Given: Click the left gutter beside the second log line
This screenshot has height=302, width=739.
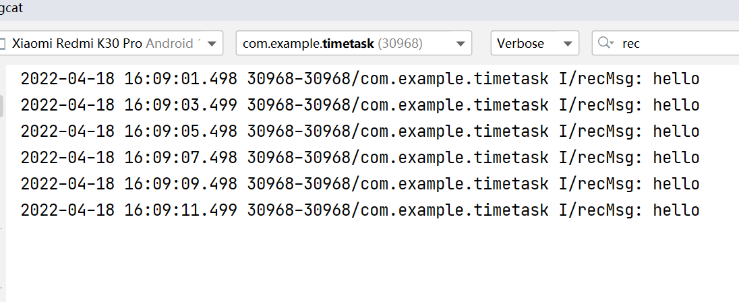Looking at the screenshot, I should tap(2, 105).
